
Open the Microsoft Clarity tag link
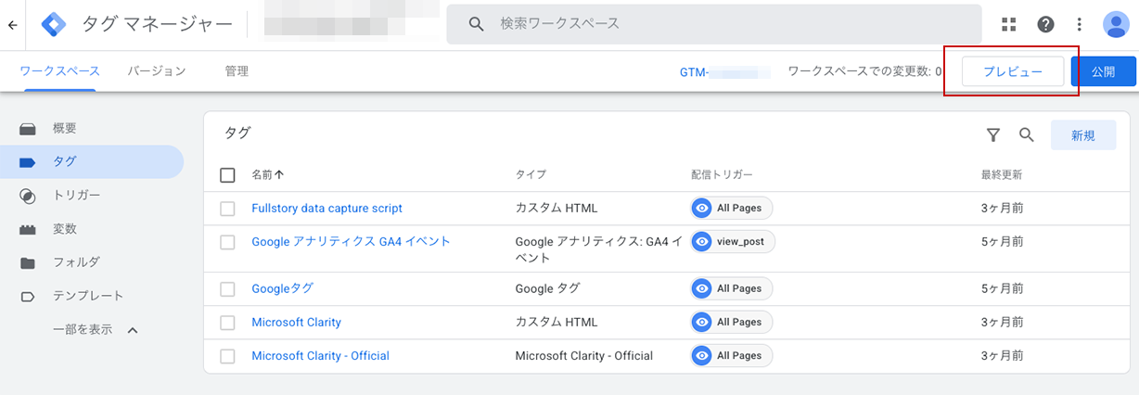(297, 323)
